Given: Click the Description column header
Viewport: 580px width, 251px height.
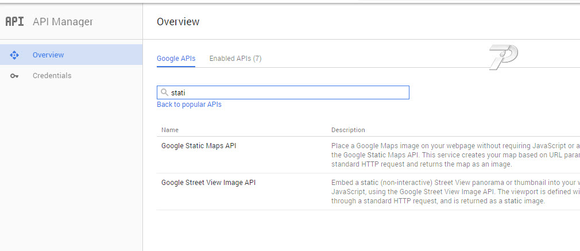Looking at the screenshot, I should 348,130.
